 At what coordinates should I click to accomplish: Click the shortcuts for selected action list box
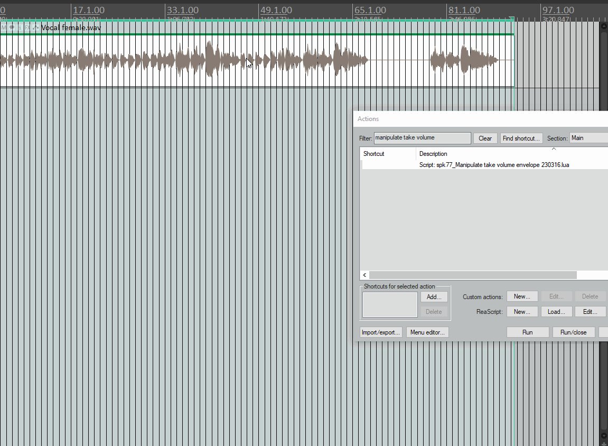point(390,304)
